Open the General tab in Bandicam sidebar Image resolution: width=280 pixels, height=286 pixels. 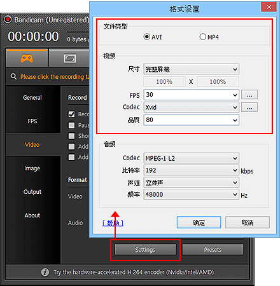click(32, 97)
